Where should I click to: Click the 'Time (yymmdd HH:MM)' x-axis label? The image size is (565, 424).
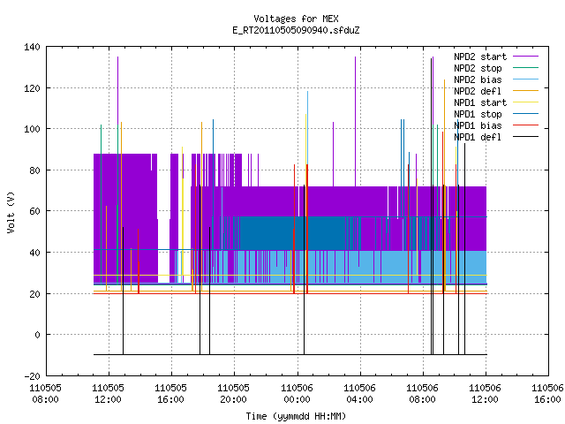pyautogui.click(x=296, y=416)
